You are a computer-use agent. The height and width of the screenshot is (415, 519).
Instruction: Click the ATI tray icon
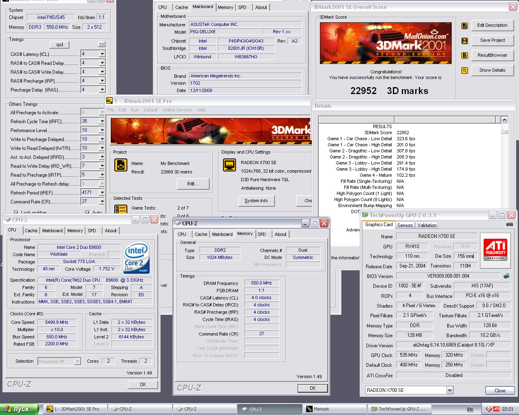click(496, 409)
